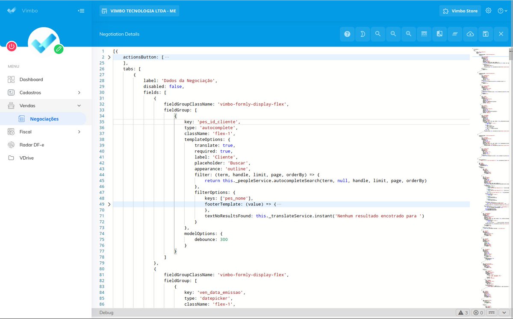Expand folded actionsButton code at line 2

(109, 57)
